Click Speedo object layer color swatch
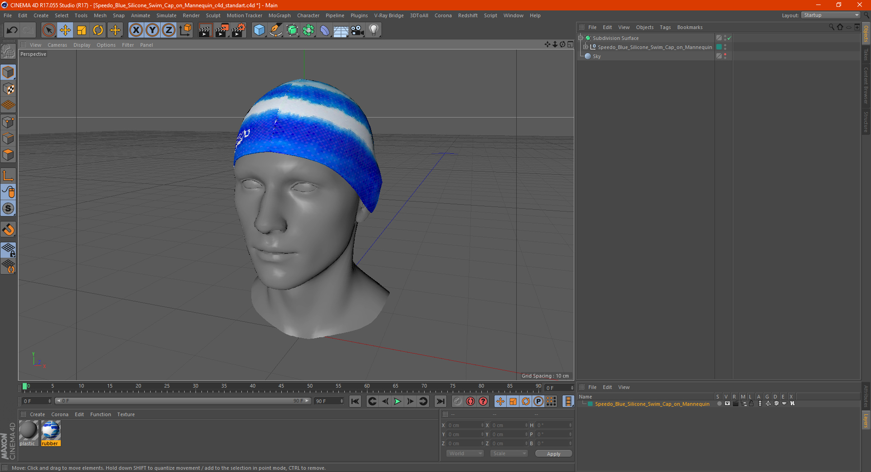The width and height of the screenshot is (871, 472). coord(719,47)
